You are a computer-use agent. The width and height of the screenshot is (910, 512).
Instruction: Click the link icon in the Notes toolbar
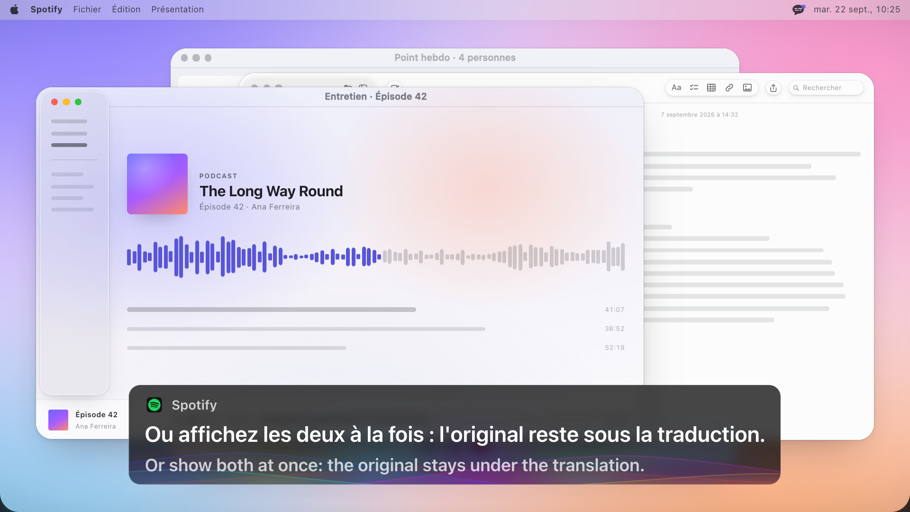729,88
